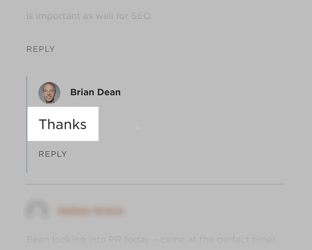Click the divider separating the comment threads
This screenshot has width=312, height=250.
coord(156,184)
